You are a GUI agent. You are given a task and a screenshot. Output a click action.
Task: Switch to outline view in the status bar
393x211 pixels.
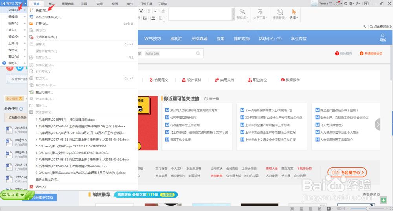point(310,209)
